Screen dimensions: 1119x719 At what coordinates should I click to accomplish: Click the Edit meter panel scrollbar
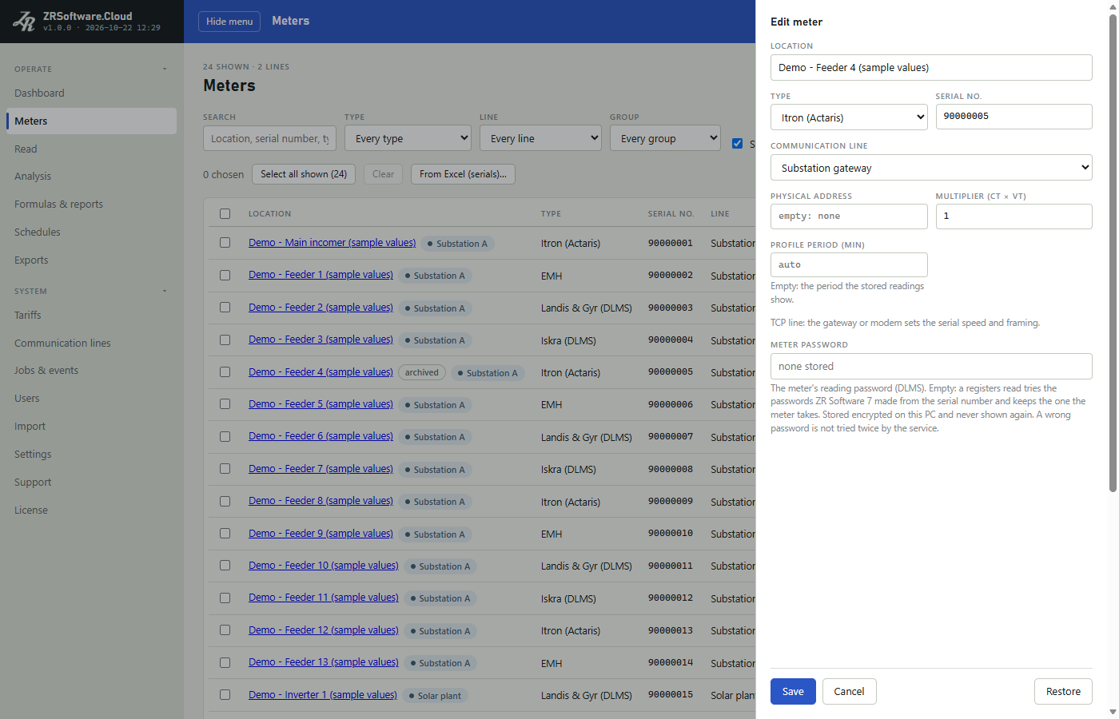point(1113,252)
